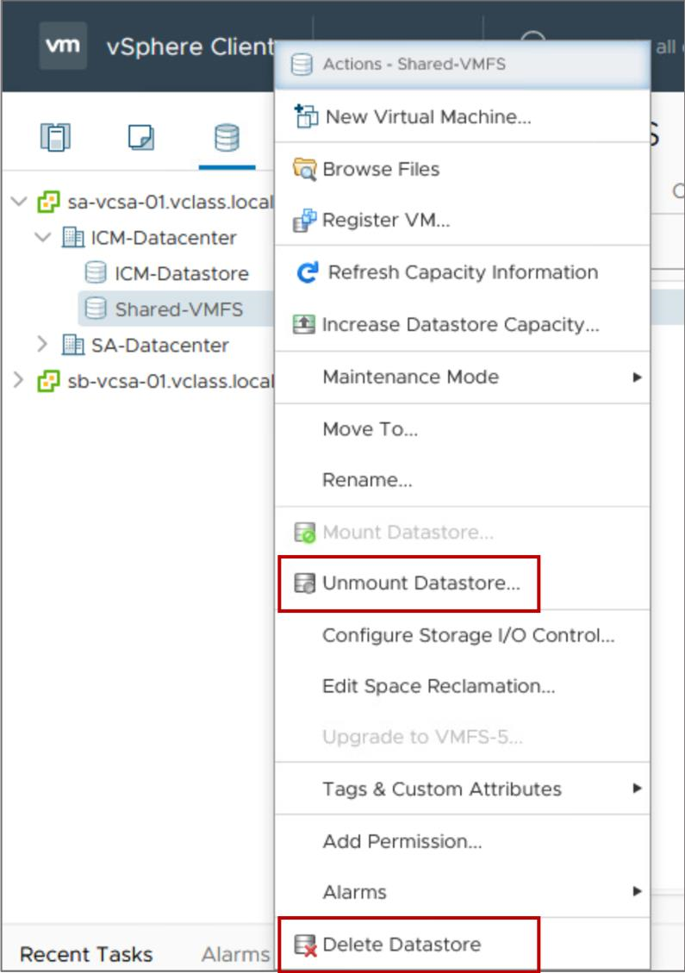Image resolution: width=685 pixels, height=973 pixels.
Task: Switch to the Alarms bottom tab
Action: 236,954
